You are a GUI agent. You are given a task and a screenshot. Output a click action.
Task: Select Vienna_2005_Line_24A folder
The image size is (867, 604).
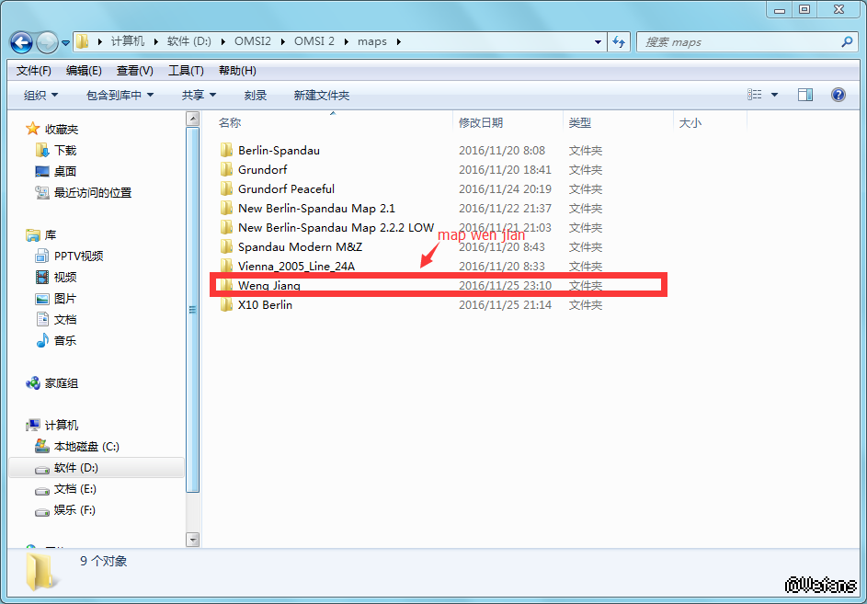[296, 267]
